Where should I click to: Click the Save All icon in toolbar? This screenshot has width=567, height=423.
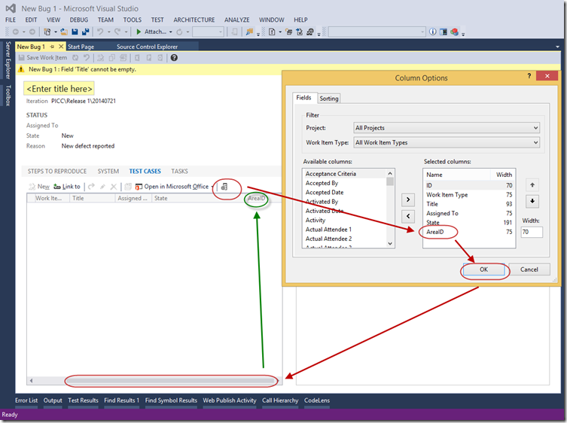86,32
